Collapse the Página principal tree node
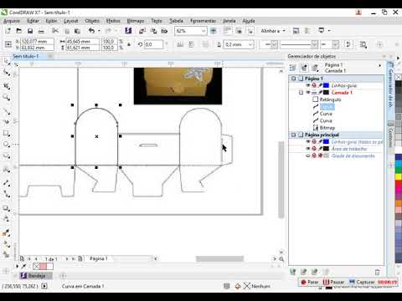Screen dimensions: 402x301 coord(293,135)
